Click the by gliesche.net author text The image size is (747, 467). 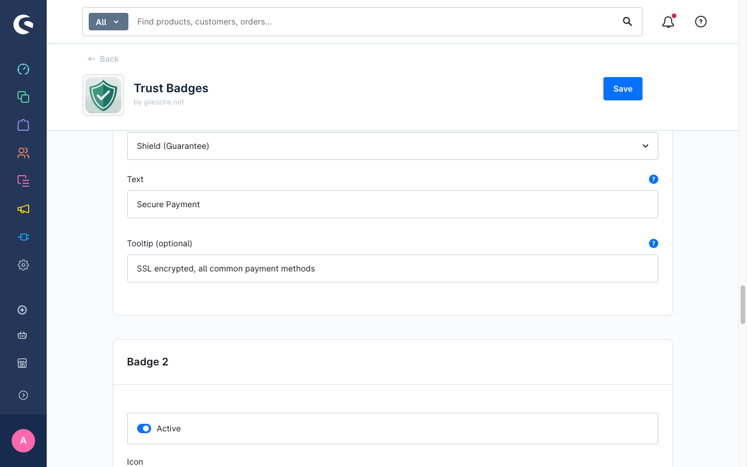coord(159,102)
